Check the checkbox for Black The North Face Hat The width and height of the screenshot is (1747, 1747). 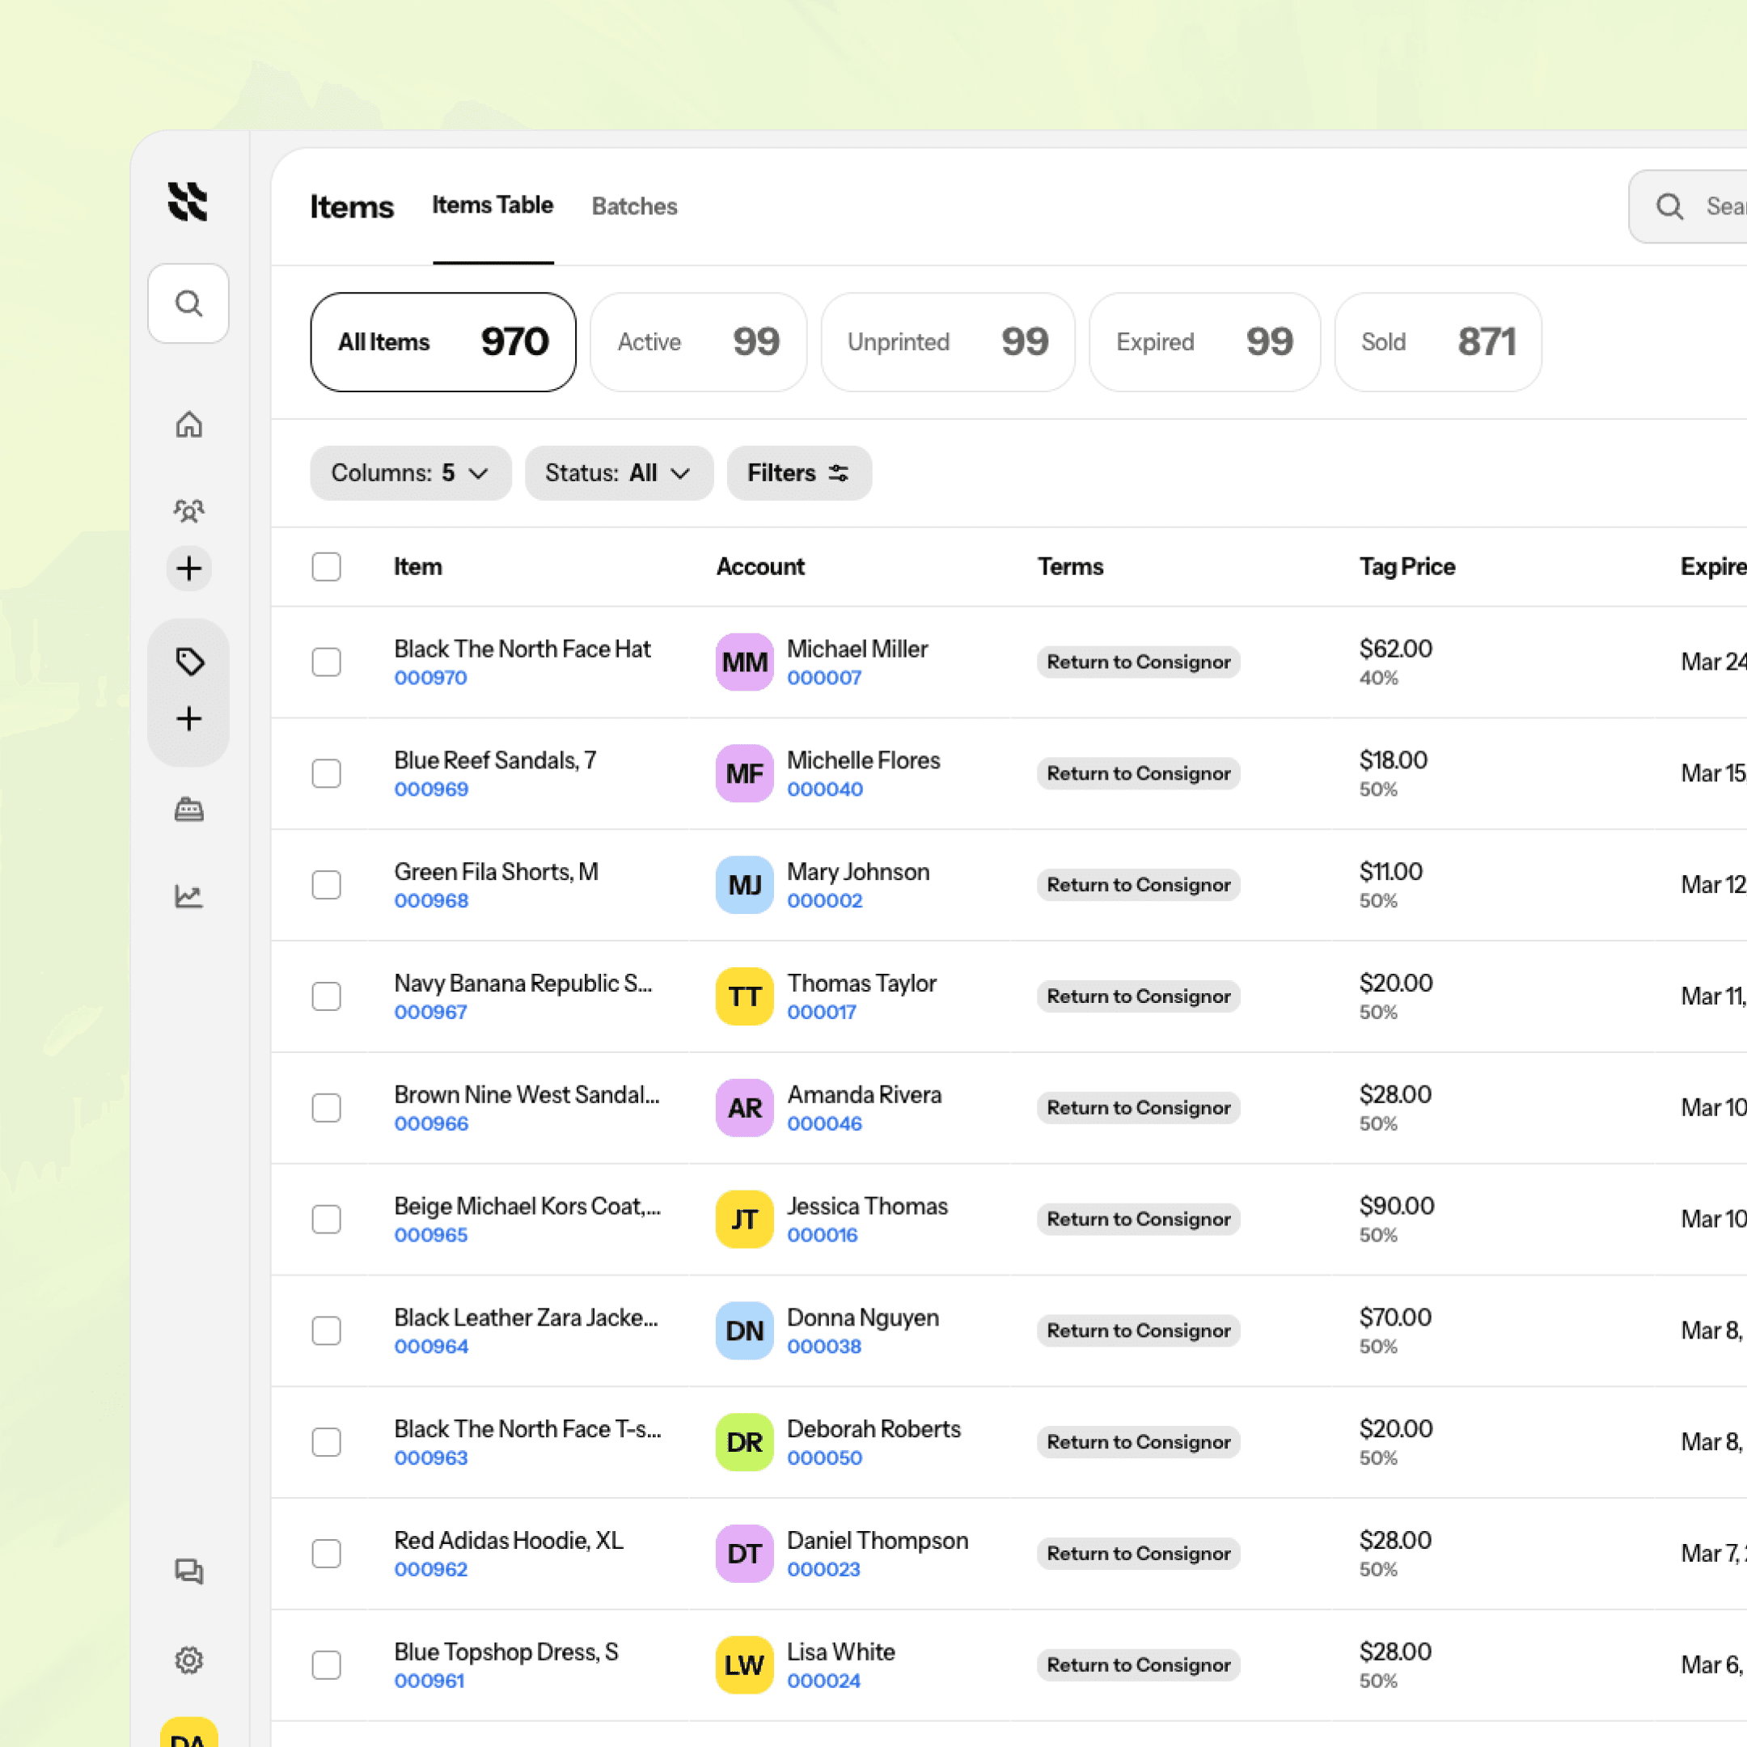pyautogui.click(x=327, y=662)
